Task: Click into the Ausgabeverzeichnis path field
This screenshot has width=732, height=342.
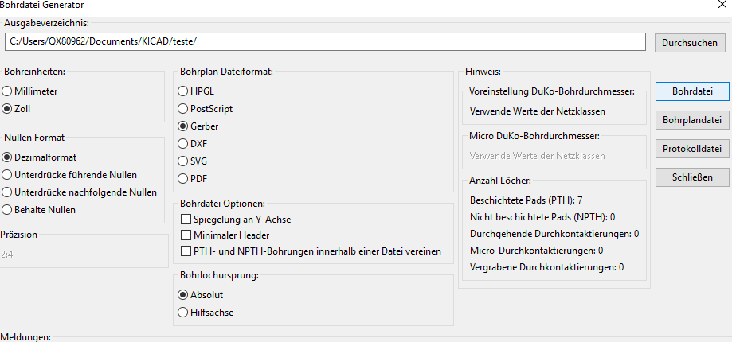Action: pos(326,41)
